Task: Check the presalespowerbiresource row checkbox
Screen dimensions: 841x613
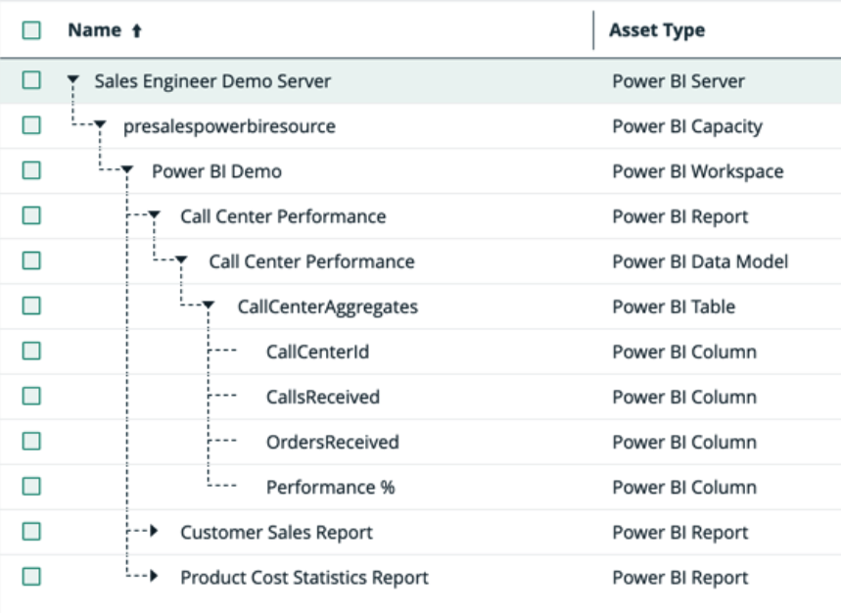Action: (x=31, y=125)
